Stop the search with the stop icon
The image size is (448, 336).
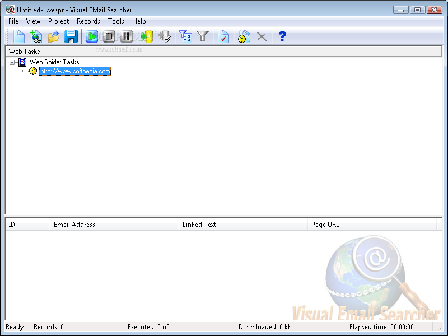point(109,36)
